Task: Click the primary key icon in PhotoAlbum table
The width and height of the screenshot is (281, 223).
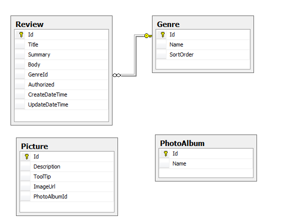Action: [166, 153]
